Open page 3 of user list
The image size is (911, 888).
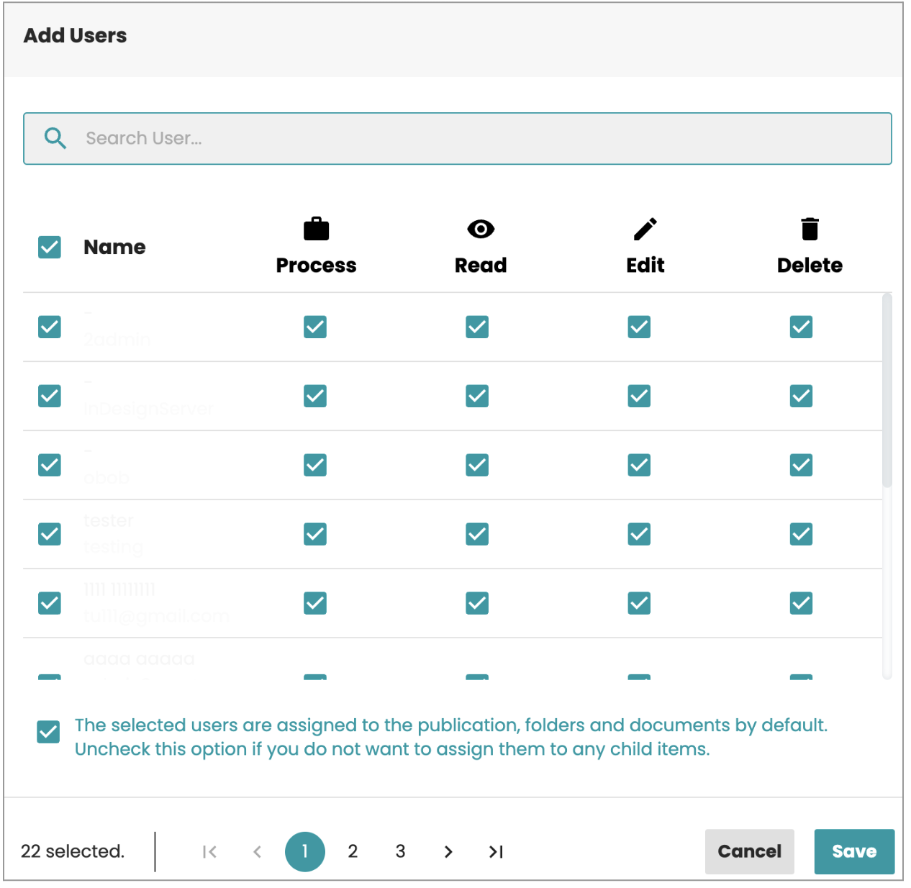pos(400,852)
